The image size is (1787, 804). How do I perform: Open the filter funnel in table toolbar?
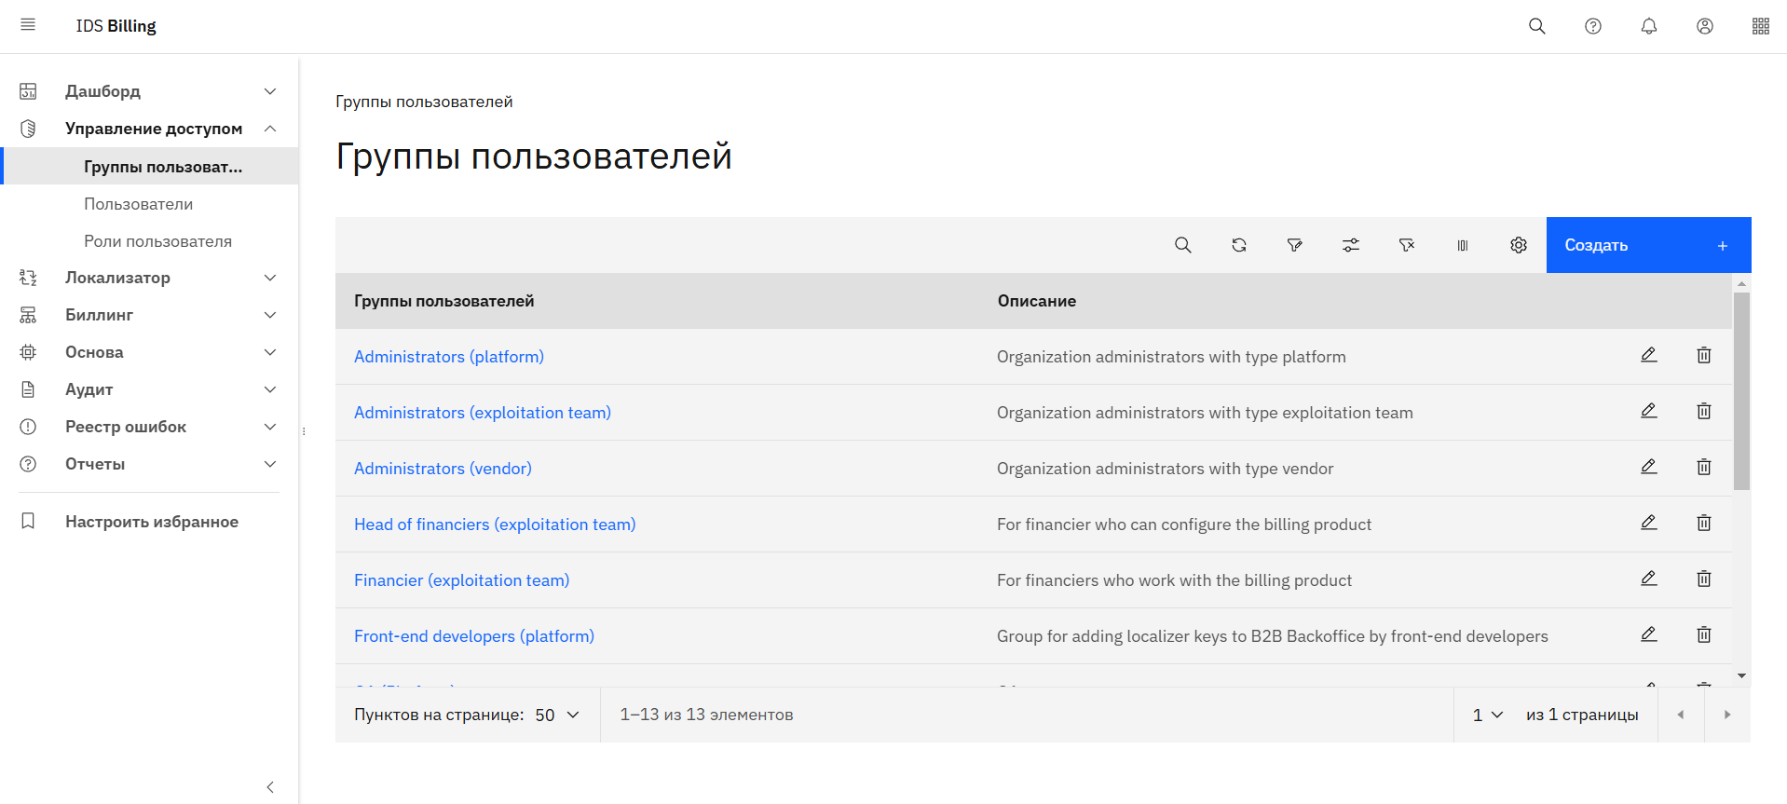pyautogui.click(x=1294, y=245)
